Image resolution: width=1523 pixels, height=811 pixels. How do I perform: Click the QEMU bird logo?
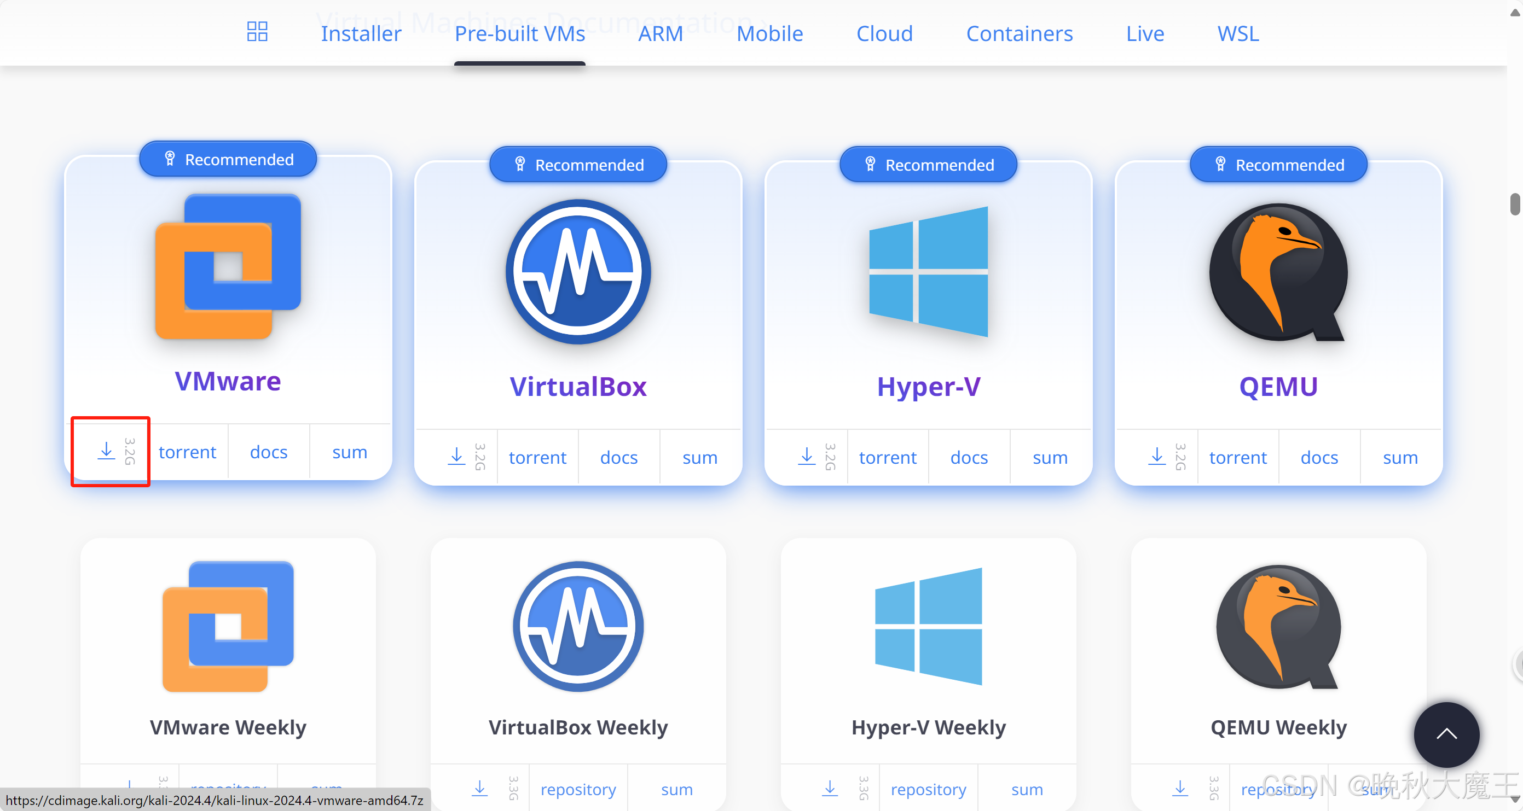1278,272
